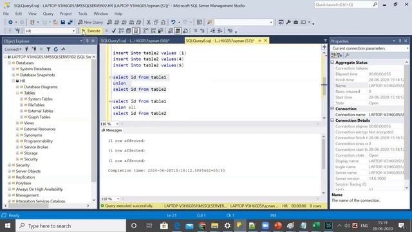The height and width of the screenshot is (232, 412).
Task: Click the Server Objects tree node
Action: [x=28, y=171]
